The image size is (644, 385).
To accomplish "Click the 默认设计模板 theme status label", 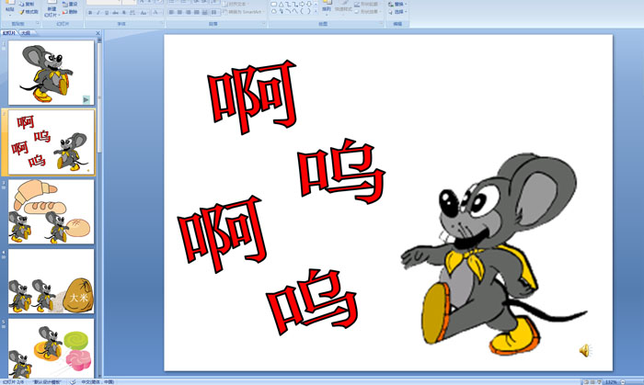I will point(47,381).
